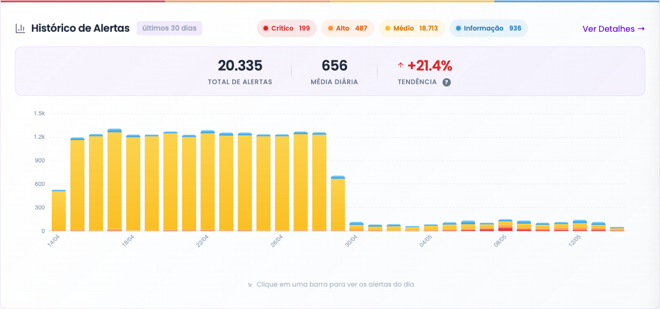Viewport: 660px width, 309px height.
Task: Select the half-height bar just before 30/04
Action: click(338, 204)
